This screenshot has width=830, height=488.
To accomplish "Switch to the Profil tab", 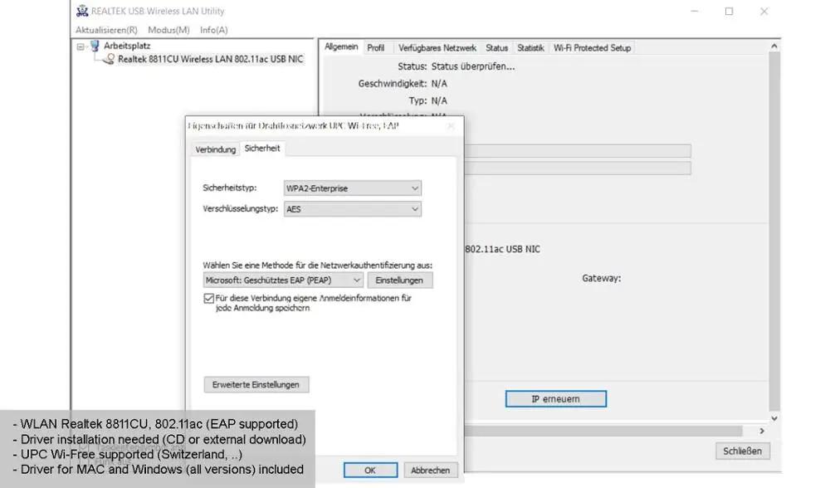I will pyautogui.click(x=376, y=47).
